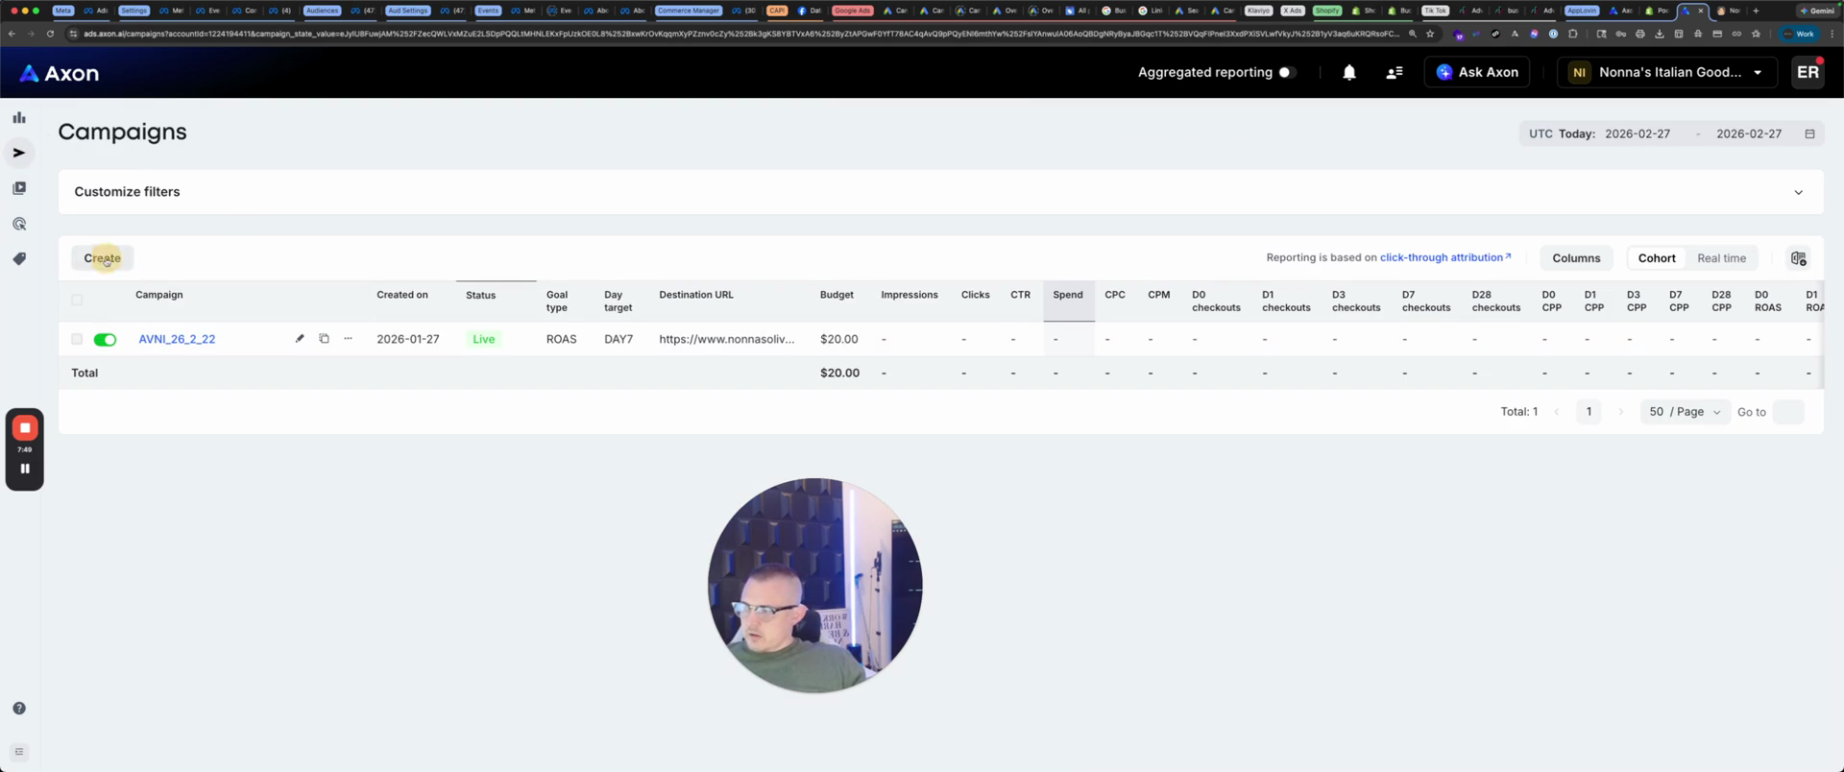1844x772 pixels.
Task: Click the Go to page input field
Action: click(1787, 412)
